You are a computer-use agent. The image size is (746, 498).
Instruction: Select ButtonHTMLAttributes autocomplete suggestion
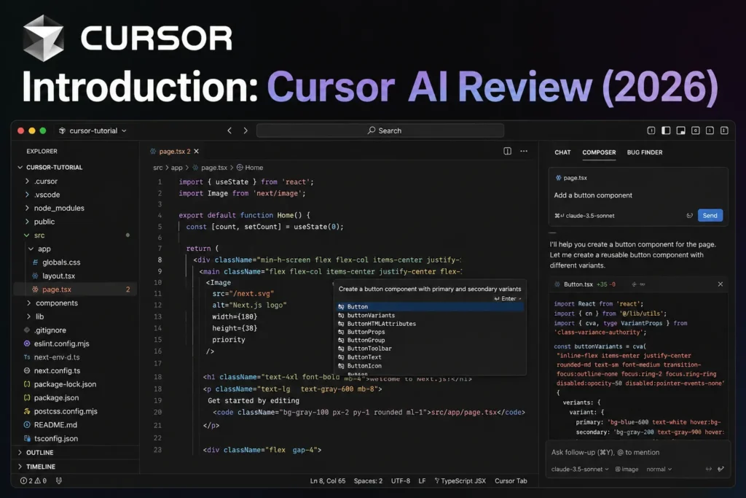[430, 324]
